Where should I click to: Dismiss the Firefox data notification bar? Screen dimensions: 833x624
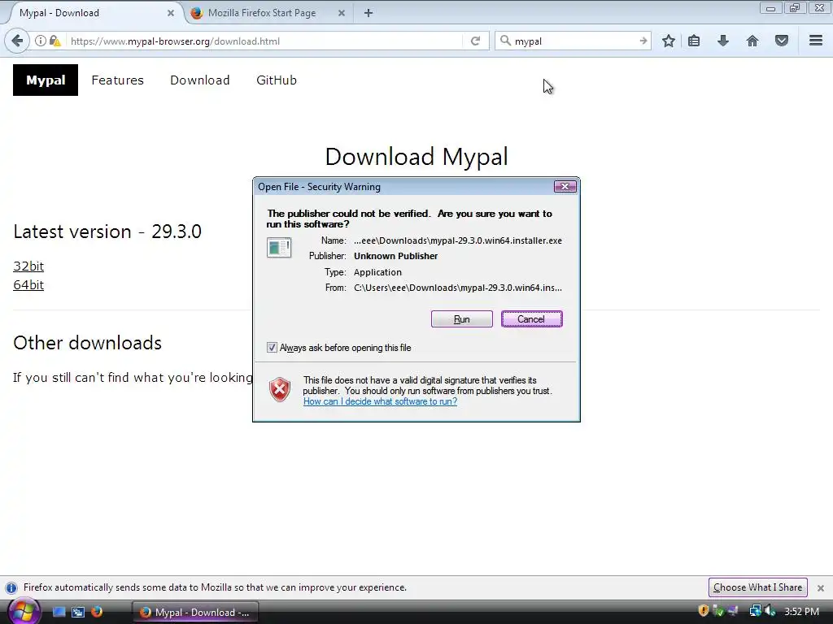[x=820, y=588]
